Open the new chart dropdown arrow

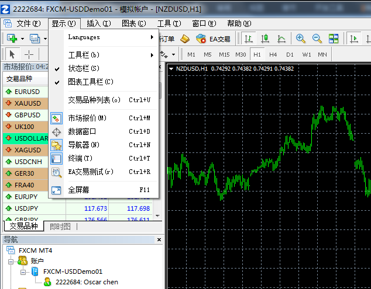pyautogui.click(x=22, y=39)
